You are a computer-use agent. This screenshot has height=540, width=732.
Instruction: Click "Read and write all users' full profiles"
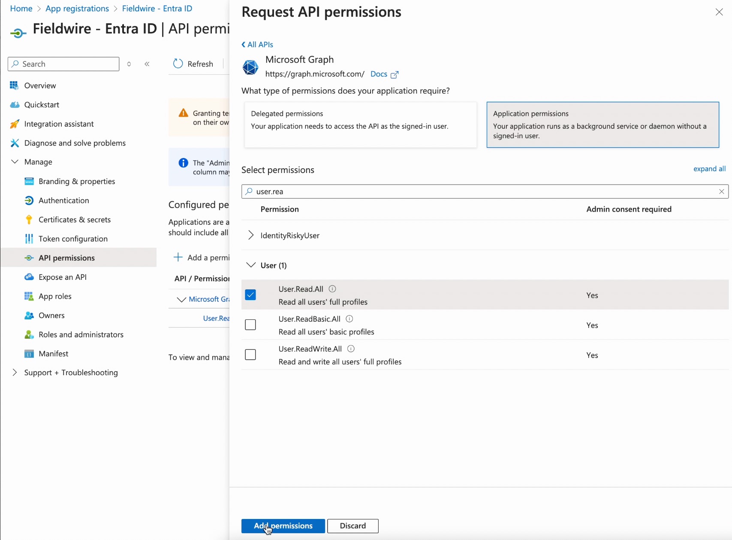(340, 362)
